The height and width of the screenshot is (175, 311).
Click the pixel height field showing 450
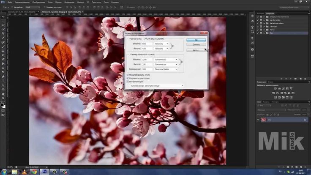click(x=147, y=49)
